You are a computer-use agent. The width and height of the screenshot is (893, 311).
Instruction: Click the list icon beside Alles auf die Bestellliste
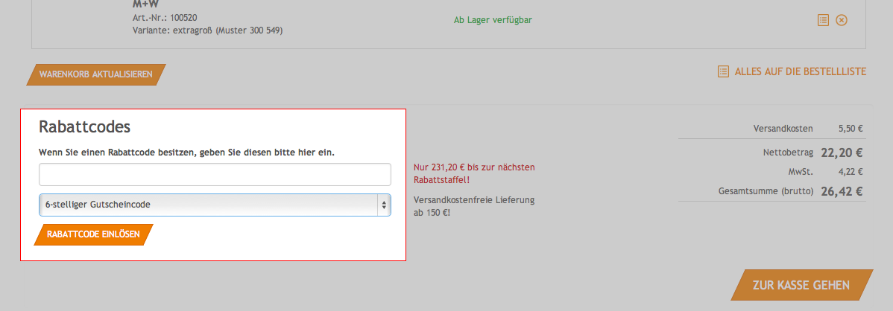[x=722, y=71]
